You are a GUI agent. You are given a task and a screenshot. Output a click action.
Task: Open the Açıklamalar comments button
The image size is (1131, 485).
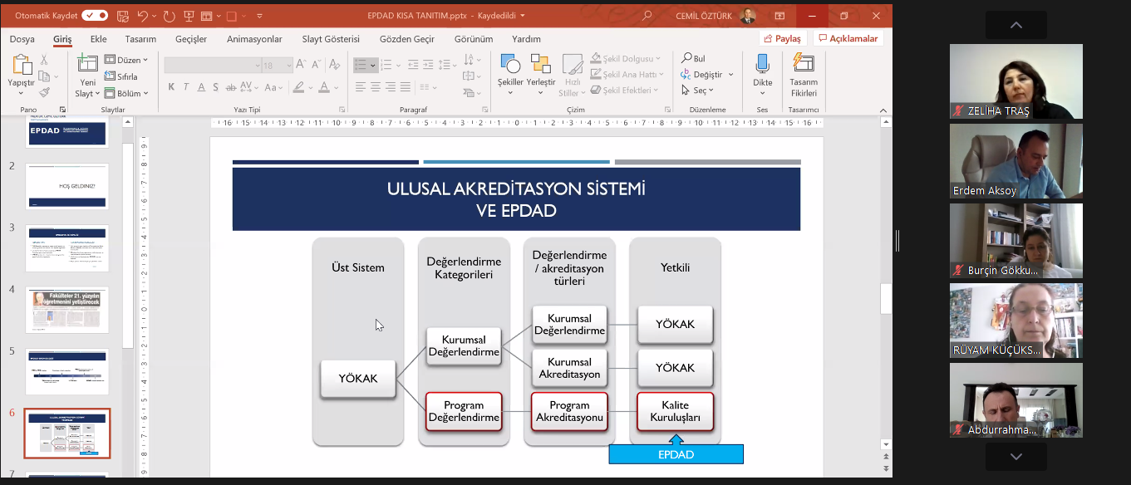(848, 39)
